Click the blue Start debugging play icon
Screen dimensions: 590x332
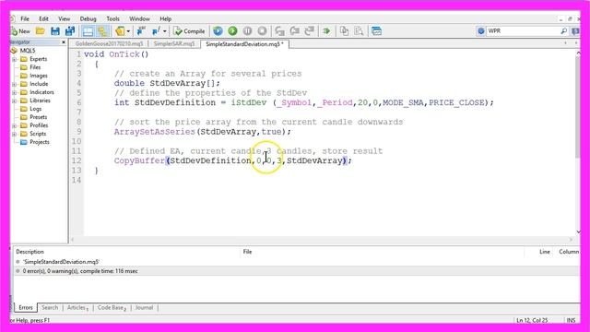[218, 31]
